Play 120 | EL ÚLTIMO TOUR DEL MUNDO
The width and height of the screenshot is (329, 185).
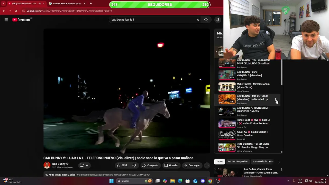click(x=248, y=63)
